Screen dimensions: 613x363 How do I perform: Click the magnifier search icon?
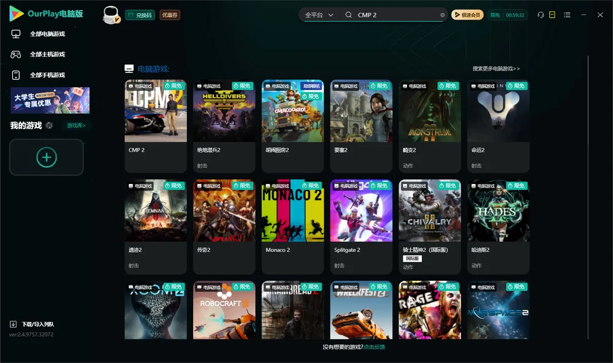[x=348, y=15]
